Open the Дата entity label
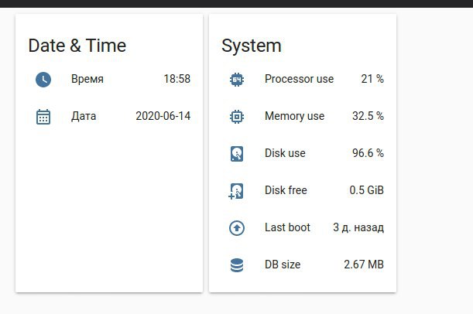 [x=84, y=116]
